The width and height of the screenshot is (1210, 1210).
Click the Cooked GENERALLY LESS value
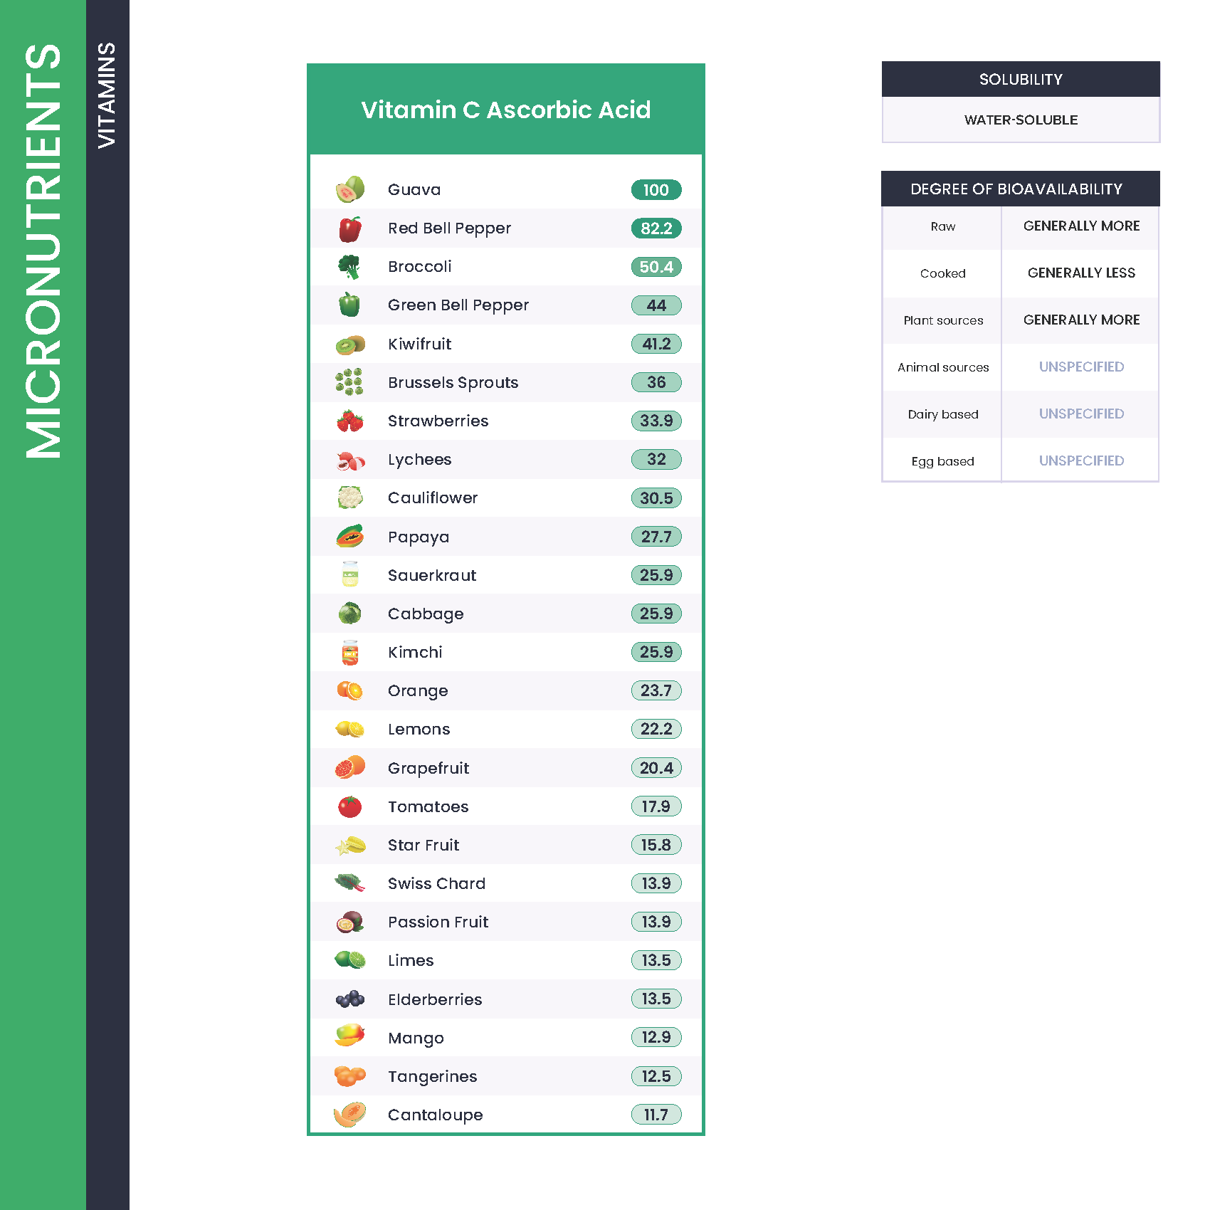(1081, 273)
